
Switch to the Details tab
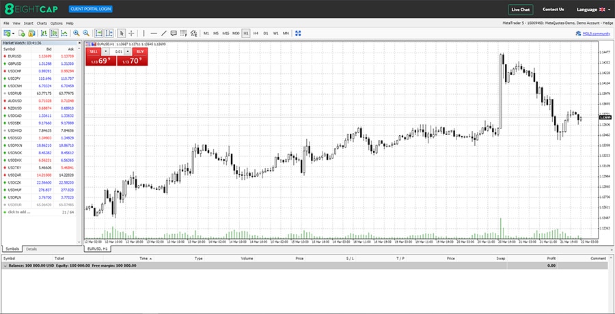(31, 249)
